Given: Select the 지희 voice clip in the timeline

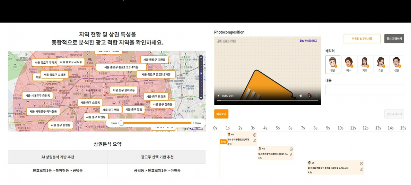Looking at the screenshot, I should pos(275,153).
